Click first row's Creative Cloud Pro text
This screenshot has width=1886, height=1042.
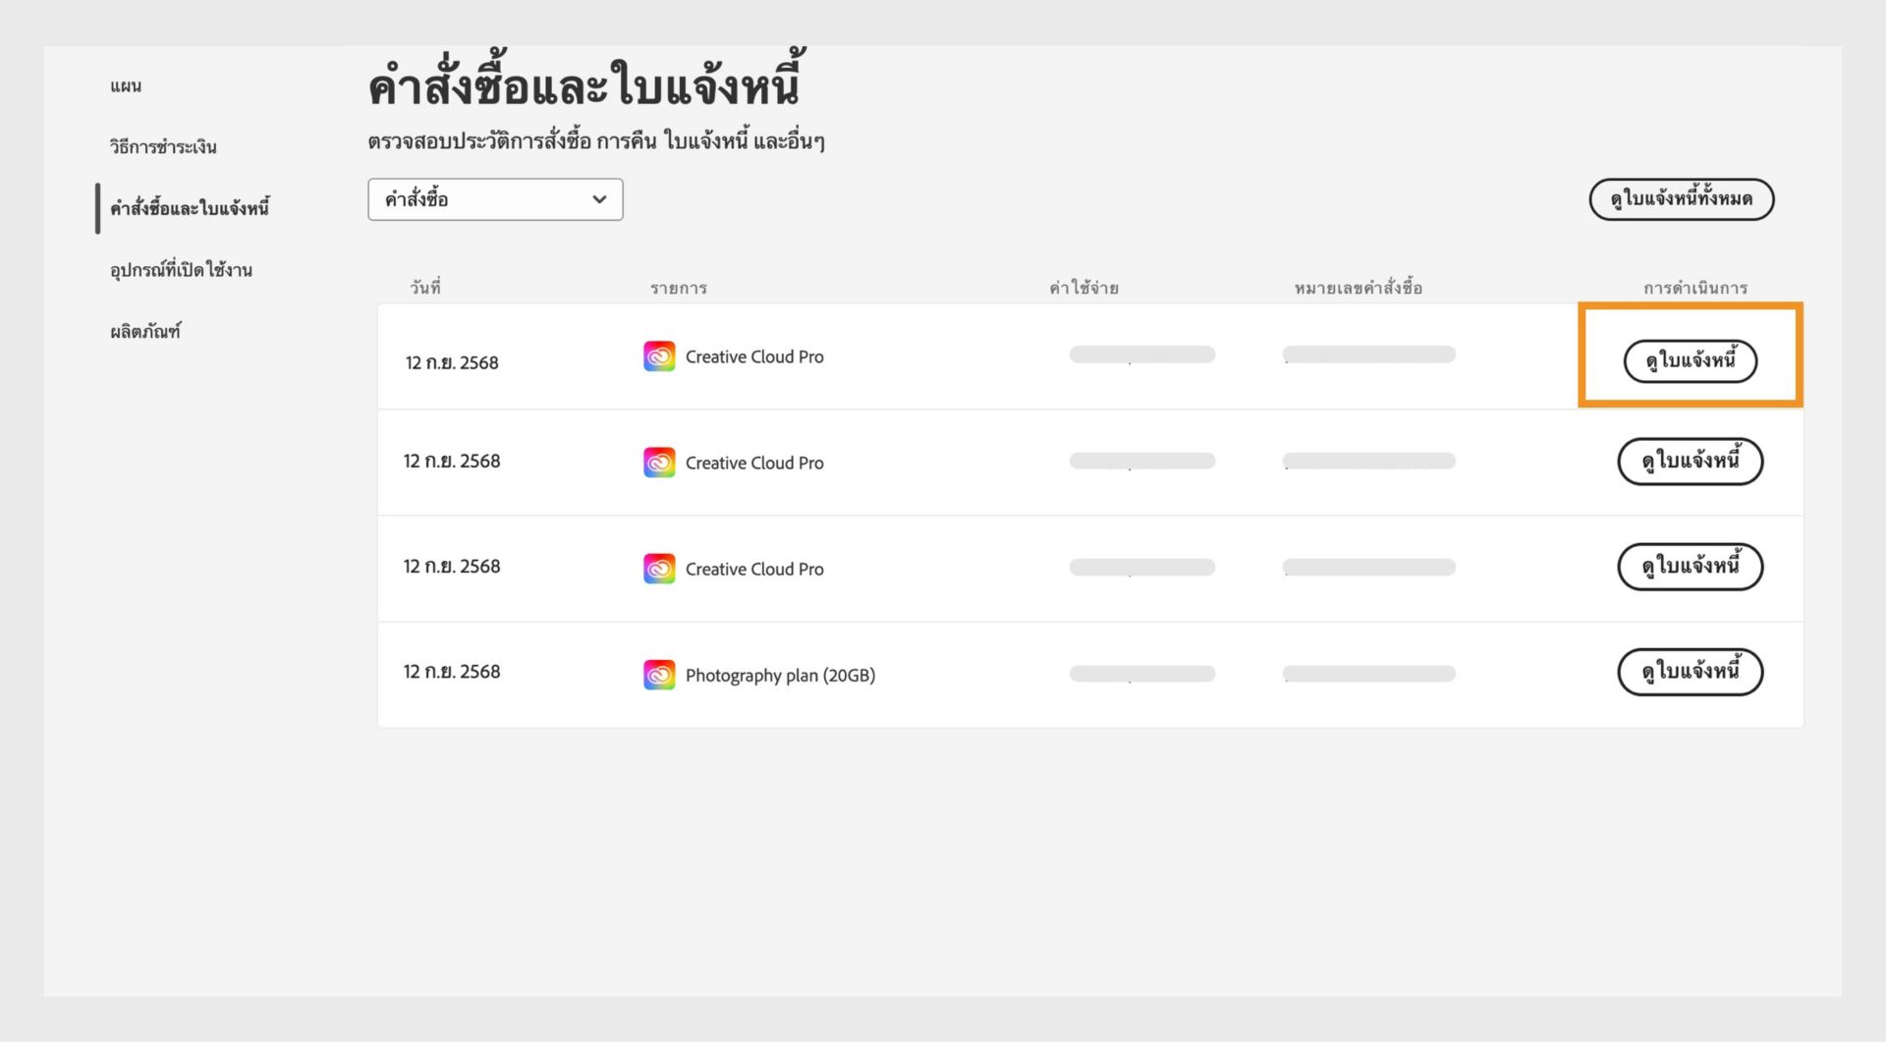[754, 357]
